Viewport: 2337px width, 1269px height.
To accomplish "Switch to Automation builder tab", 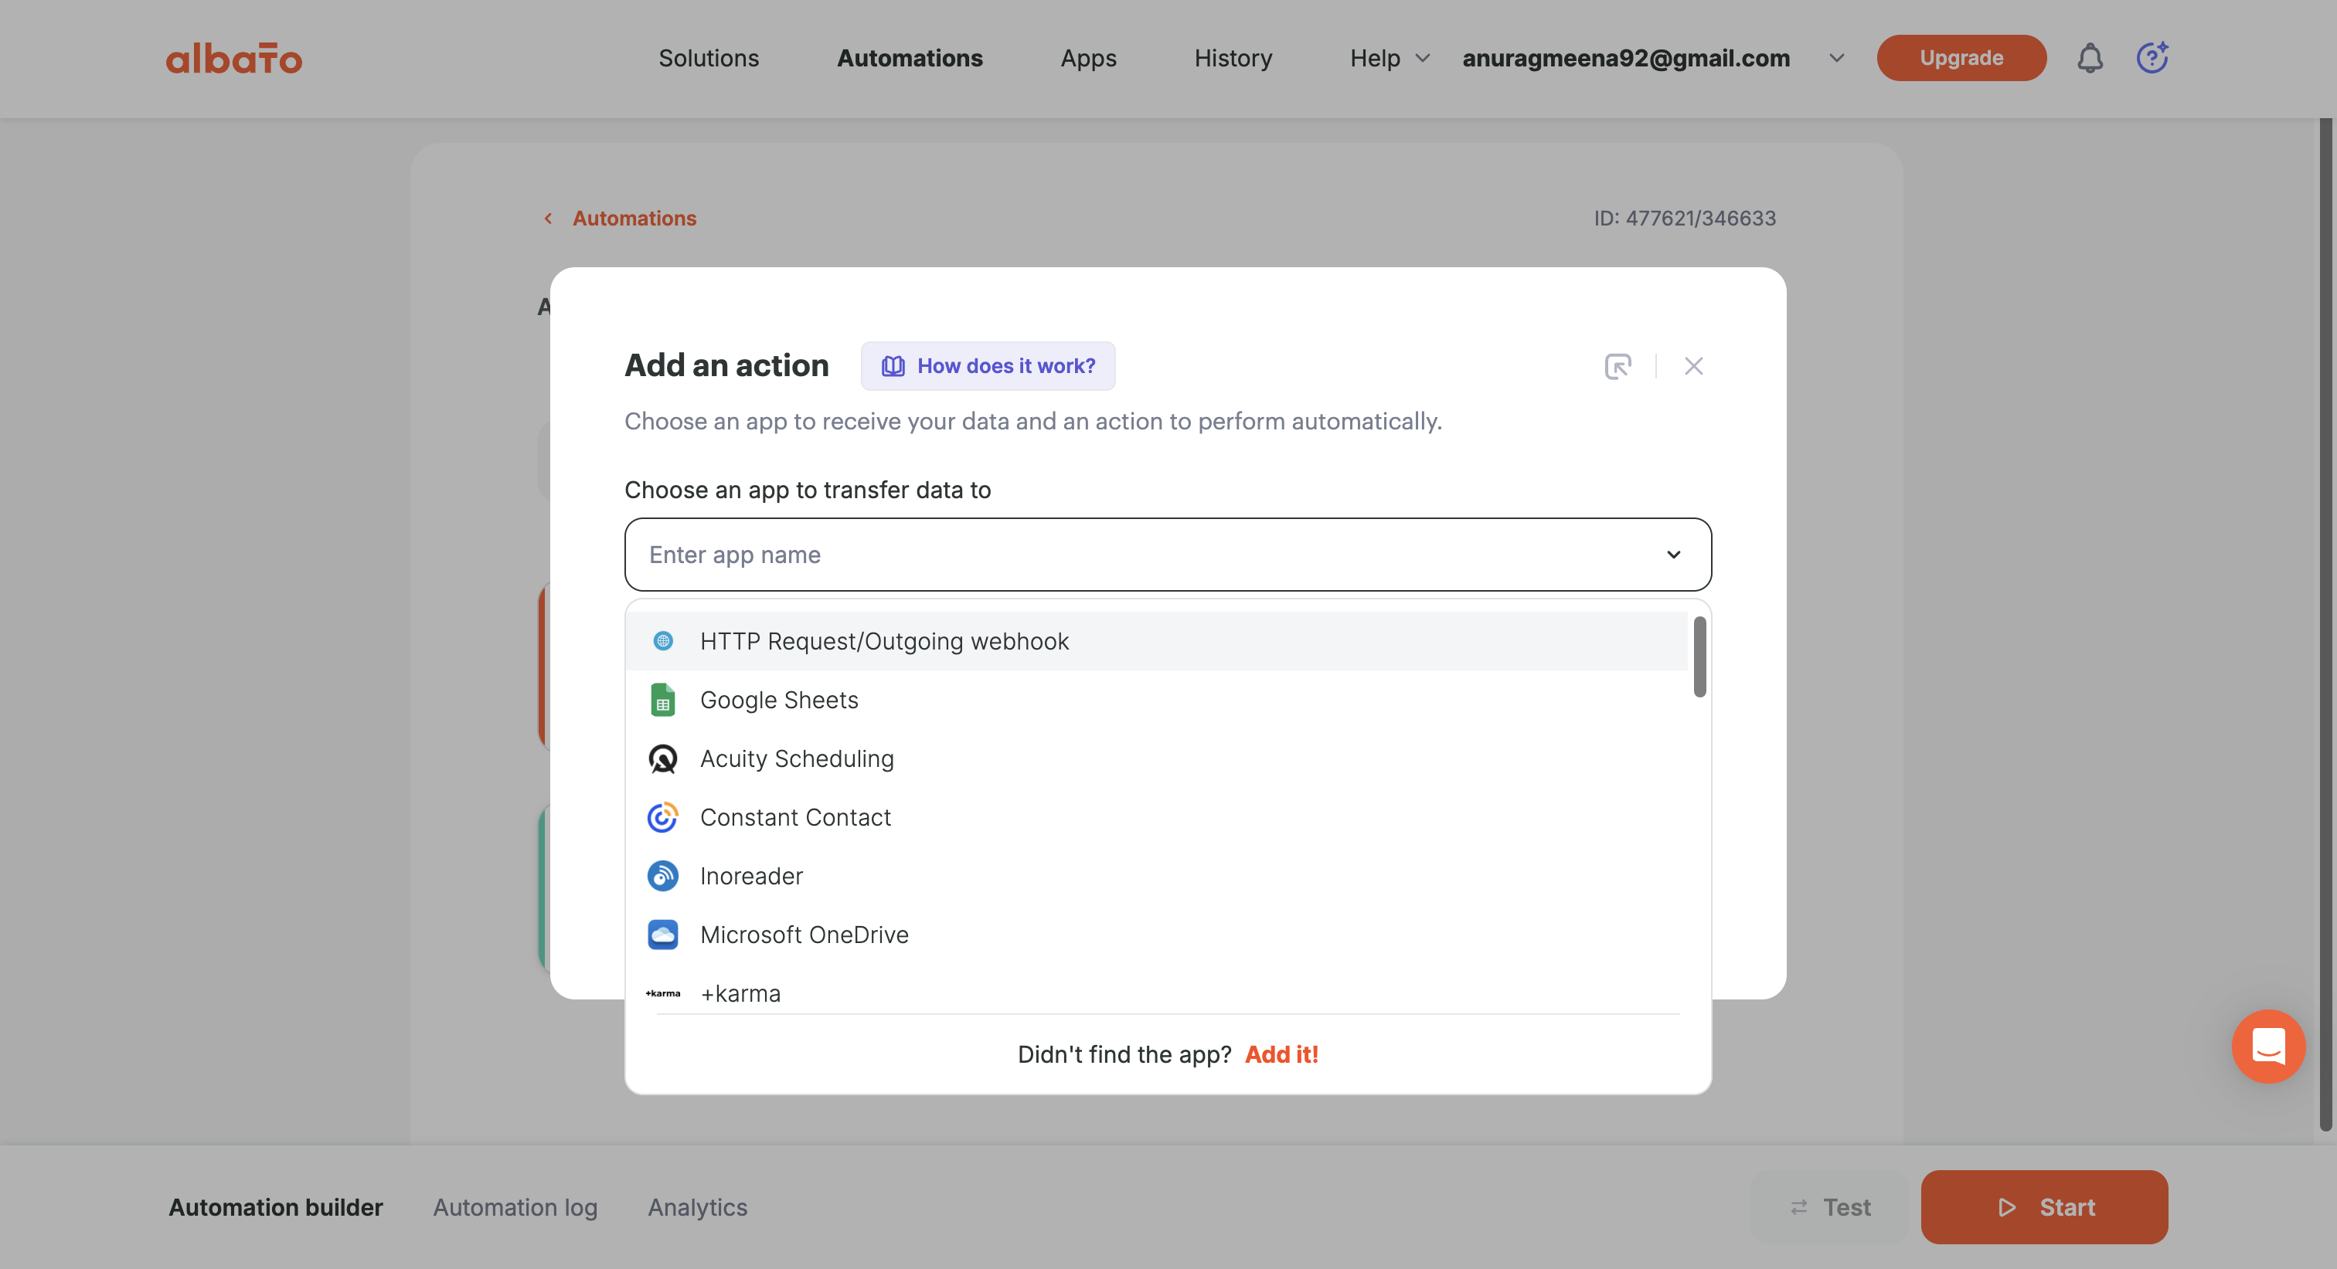I will 276,1207.
